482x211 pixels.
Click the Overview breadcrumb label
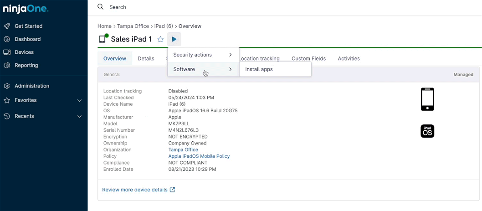[190, 26]
